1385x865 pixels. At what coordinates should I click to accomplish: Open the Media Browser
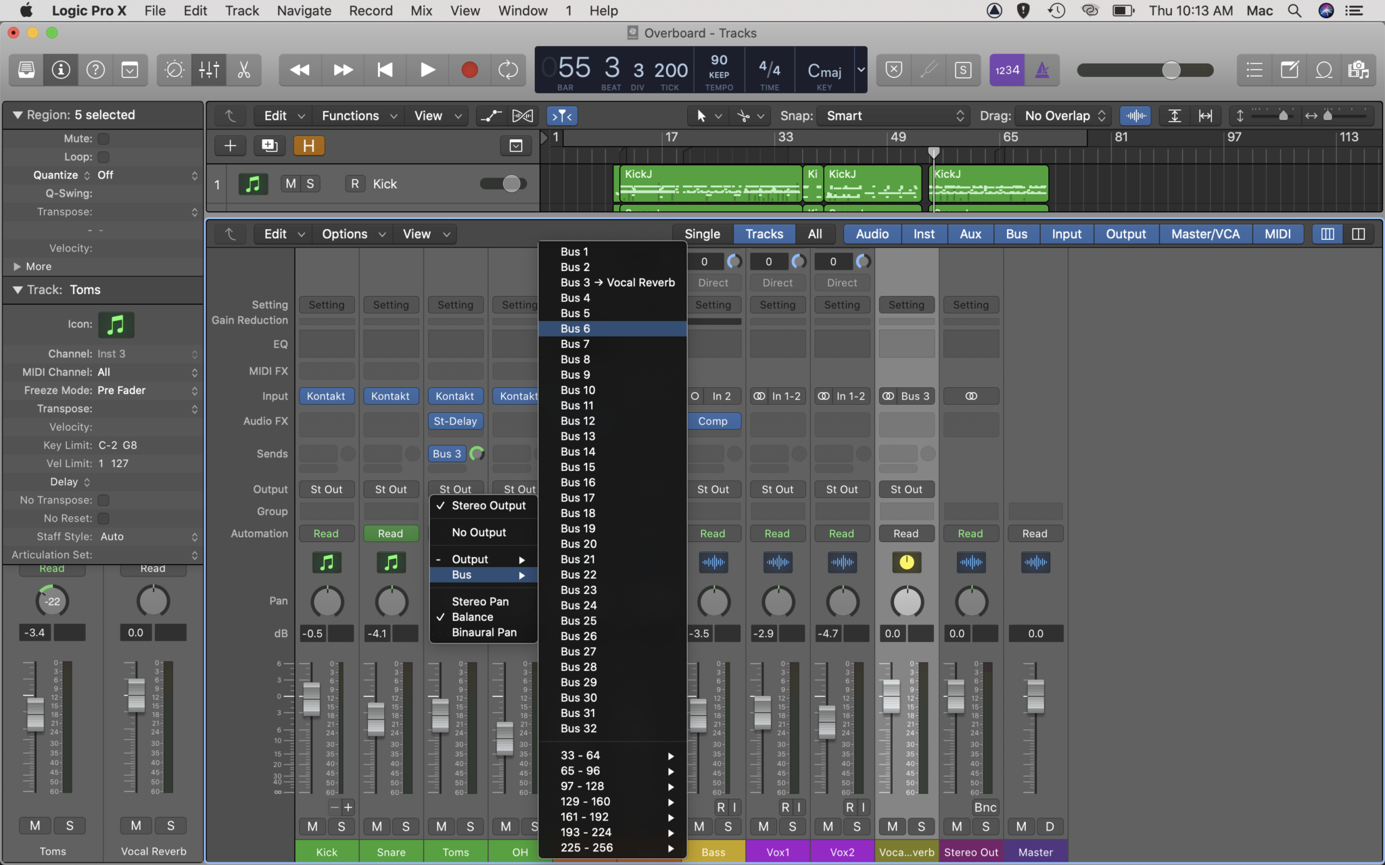[x=1358, y=70]
